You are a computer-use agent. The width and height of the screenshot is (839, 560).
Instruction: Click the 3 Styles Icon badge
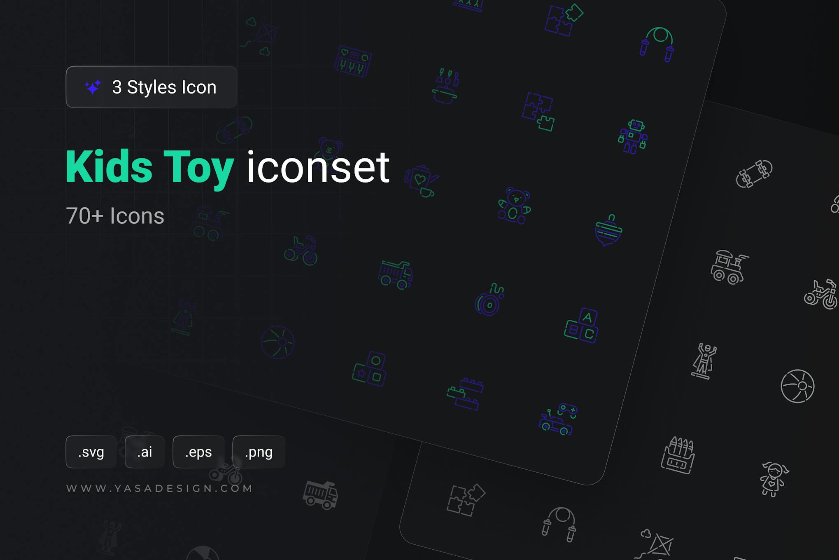pos(151,87)
